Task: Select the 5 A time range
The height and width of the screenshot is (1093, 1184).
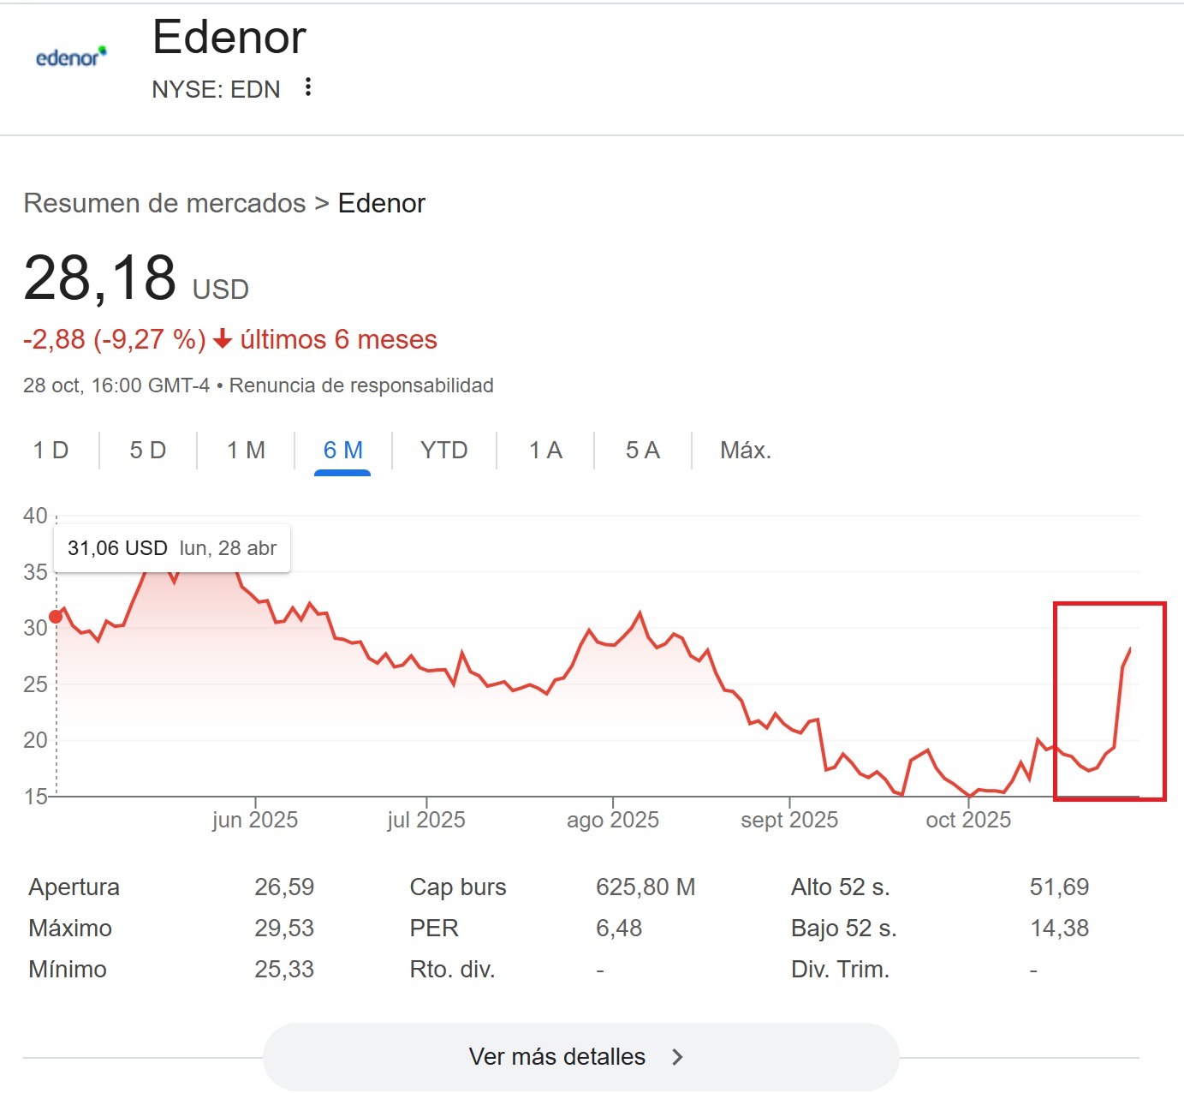Action: [642, 450]
